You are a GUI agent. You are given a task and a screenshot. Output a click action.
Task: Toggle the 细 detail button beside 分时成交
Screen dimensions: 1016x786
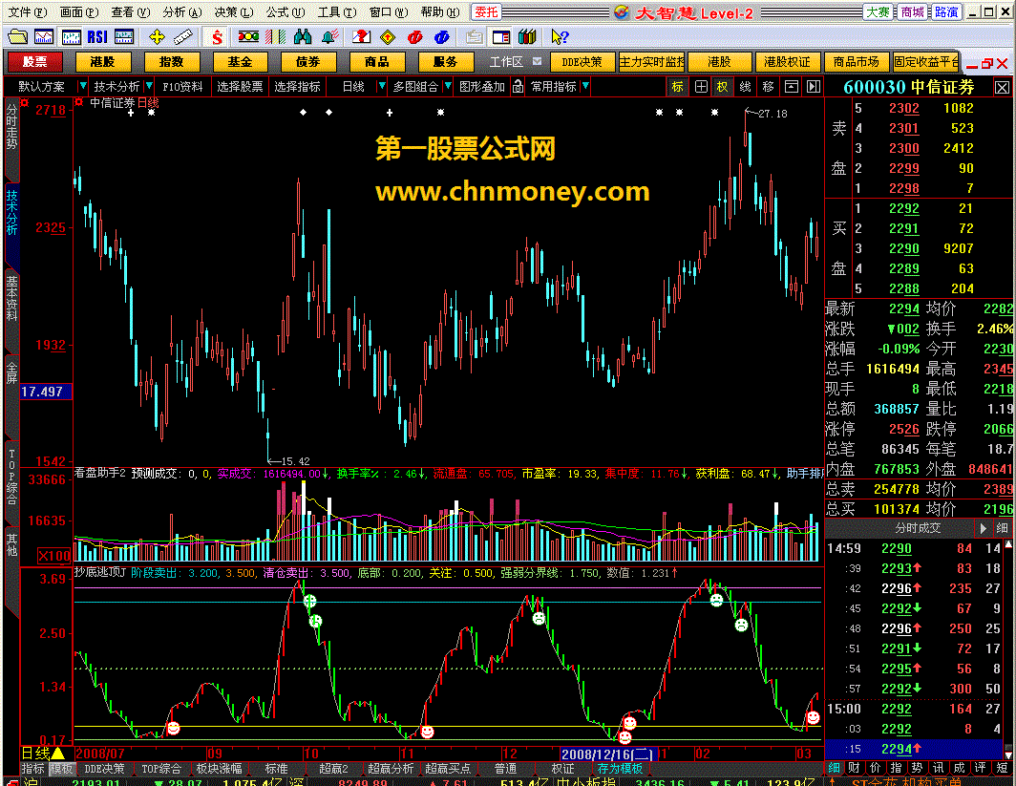[x=1003, y=528]
